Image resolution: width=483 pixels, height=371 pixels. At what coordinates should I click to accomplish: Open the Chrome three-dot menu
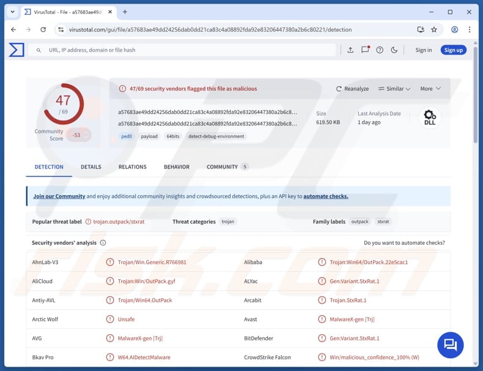click(469, 29)
